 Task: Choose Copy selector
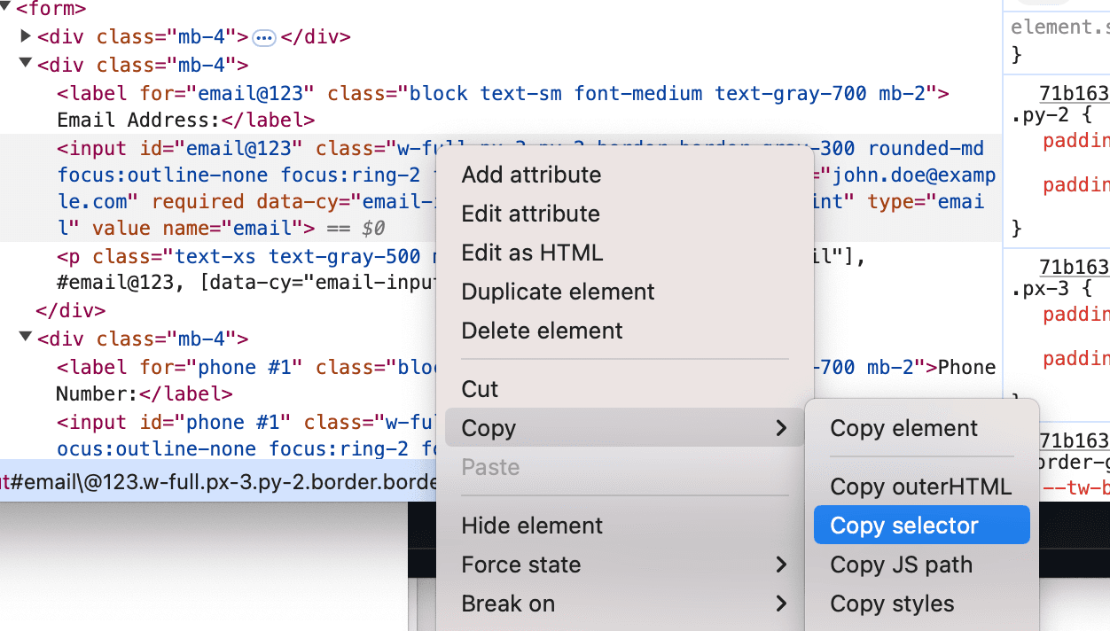point(921,526)
